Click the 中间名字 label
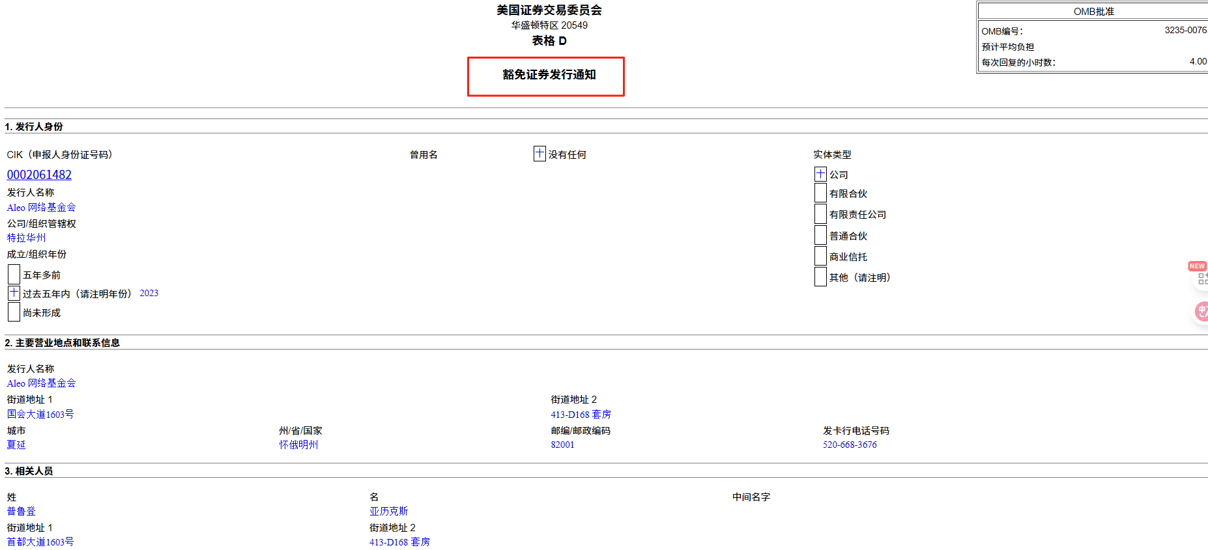Viewport: 1208px width, 550px height. [x=751, y=497]
